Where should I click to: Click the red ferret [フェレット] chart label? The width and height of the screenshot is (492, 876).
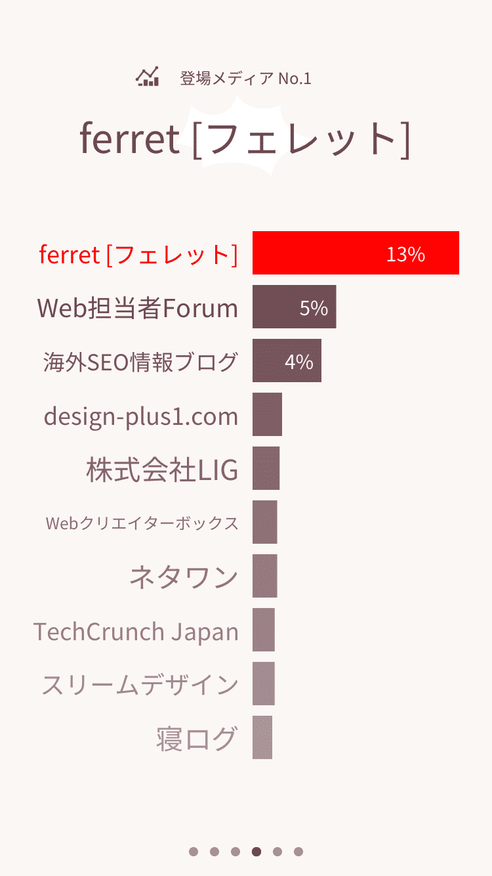[x=138, y=254]
